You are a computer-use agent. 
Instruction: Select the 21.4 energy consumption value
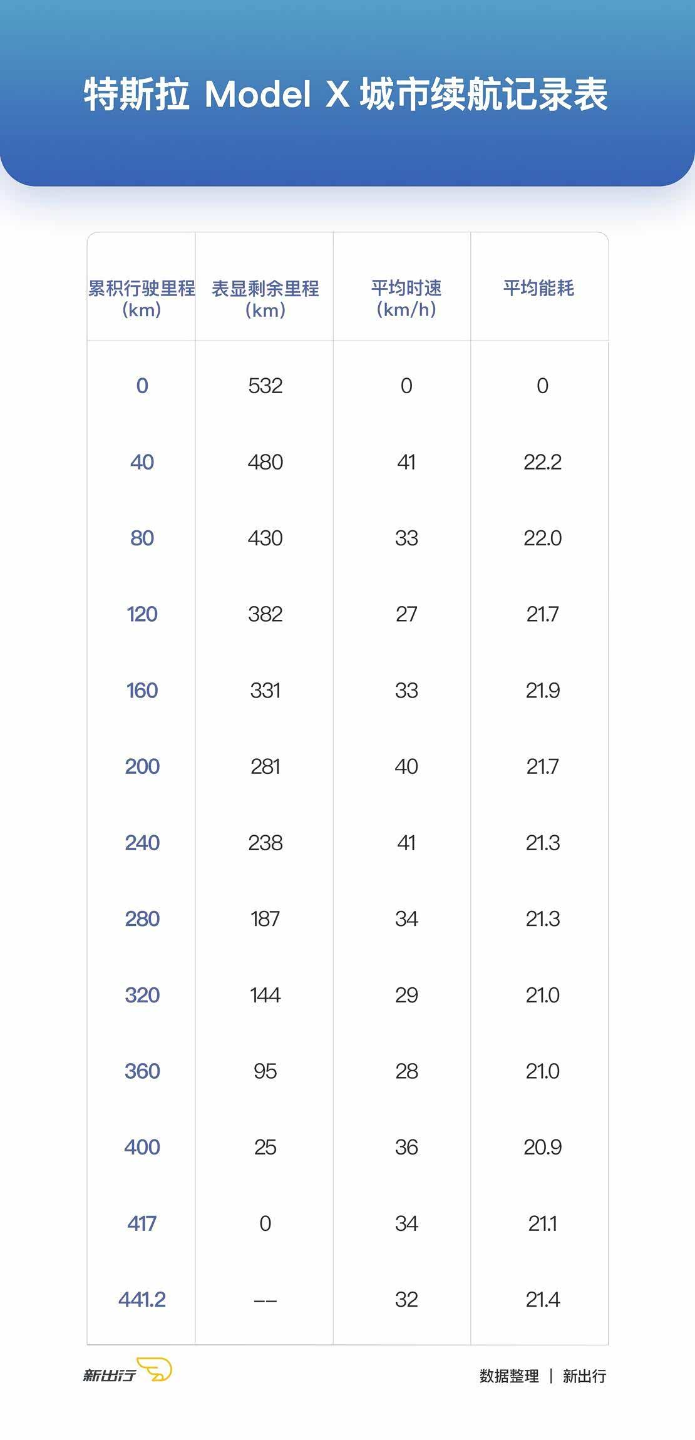coord(542,1300)
